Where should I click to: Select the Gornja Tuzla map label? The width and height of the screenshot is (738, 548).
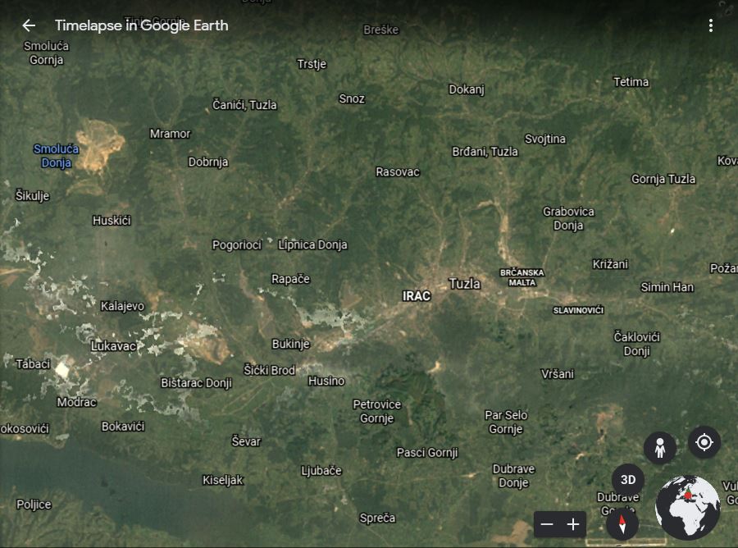tap(663, 179)
